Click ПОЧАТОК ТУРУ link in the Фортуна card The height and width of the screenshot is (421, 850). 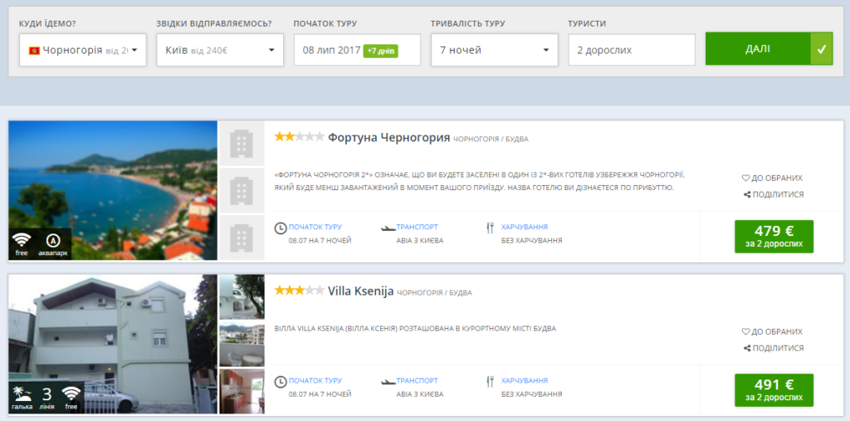pyautogui.click(x=315, y=227)
